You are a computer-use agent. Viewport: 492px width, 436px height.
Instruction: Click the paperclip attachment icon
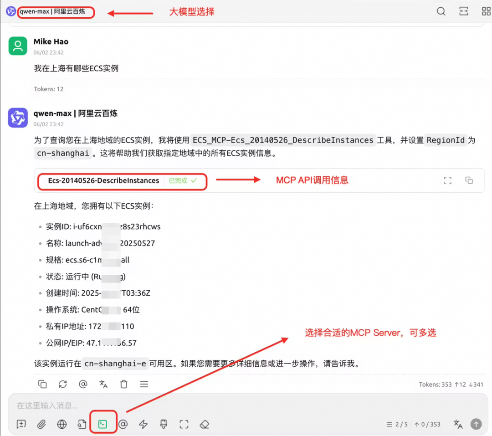[41, 424]
